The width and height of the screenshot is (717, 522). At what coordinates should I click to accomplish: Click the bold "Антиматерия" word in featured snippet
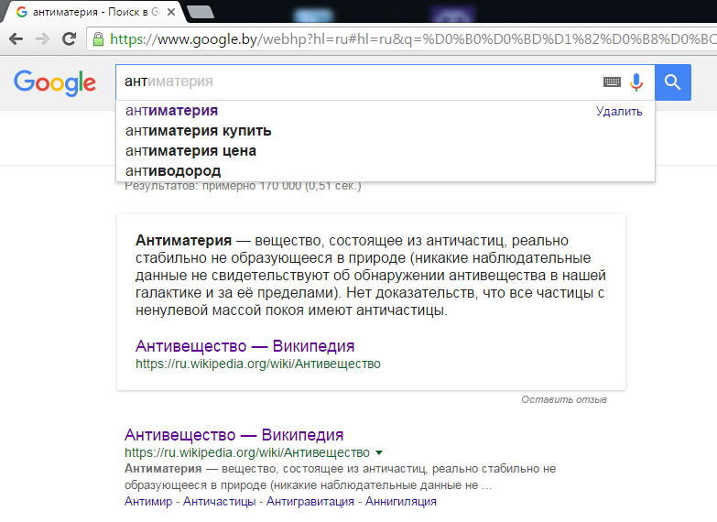pyautogui.click(x=183, y=241)
